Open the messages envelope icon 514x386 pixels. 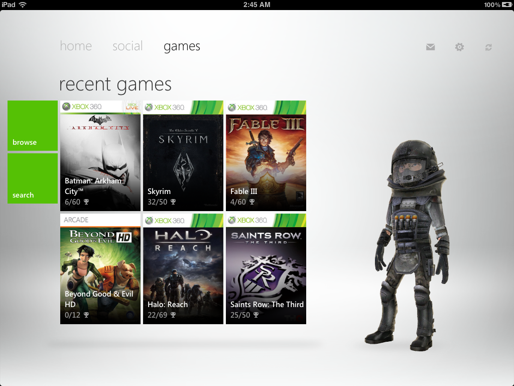430,47
